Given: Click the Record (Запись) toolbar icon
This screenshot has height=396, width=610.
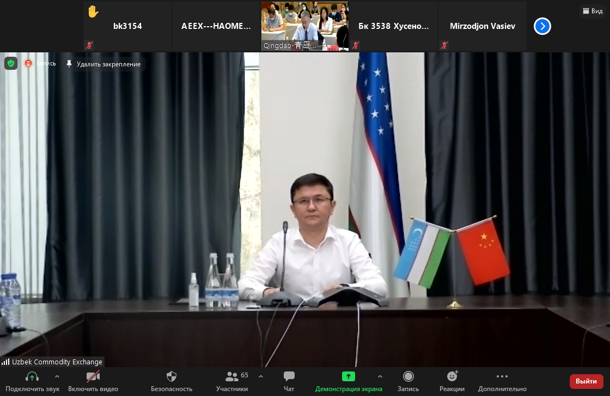Looking at the screenshot, I should click(408, 377).
